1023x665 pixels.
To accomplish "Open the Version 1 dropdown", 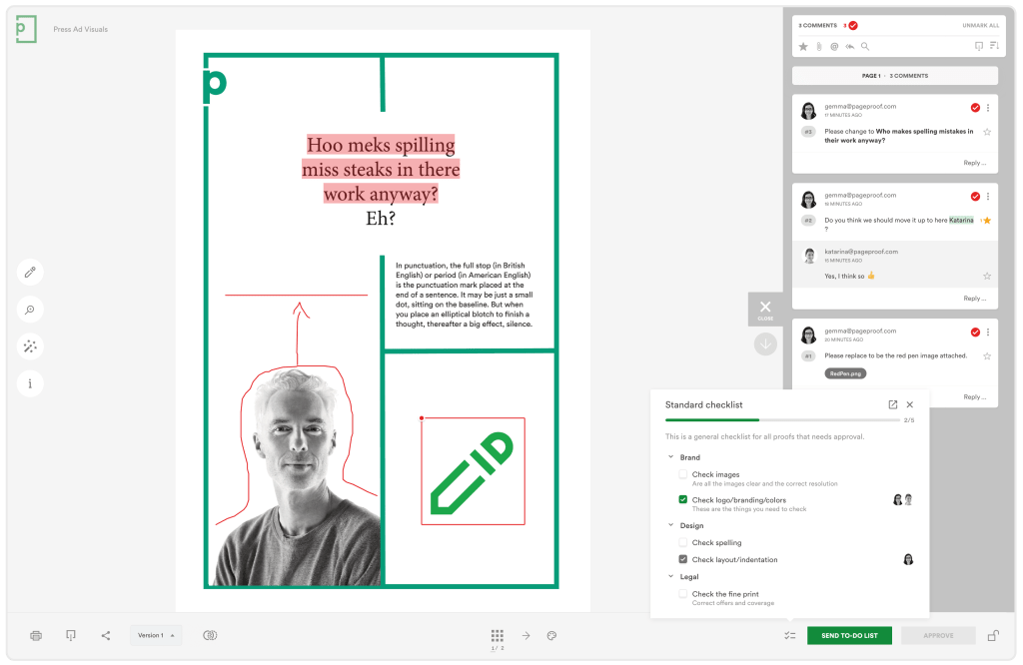I will [156, 635].
